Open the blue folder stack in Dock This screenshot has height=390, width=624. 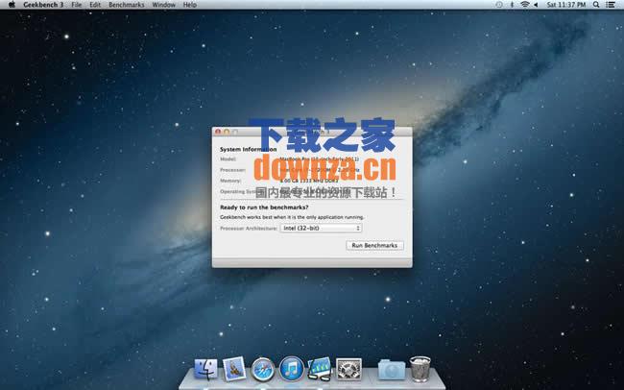[x=392, y=370]
